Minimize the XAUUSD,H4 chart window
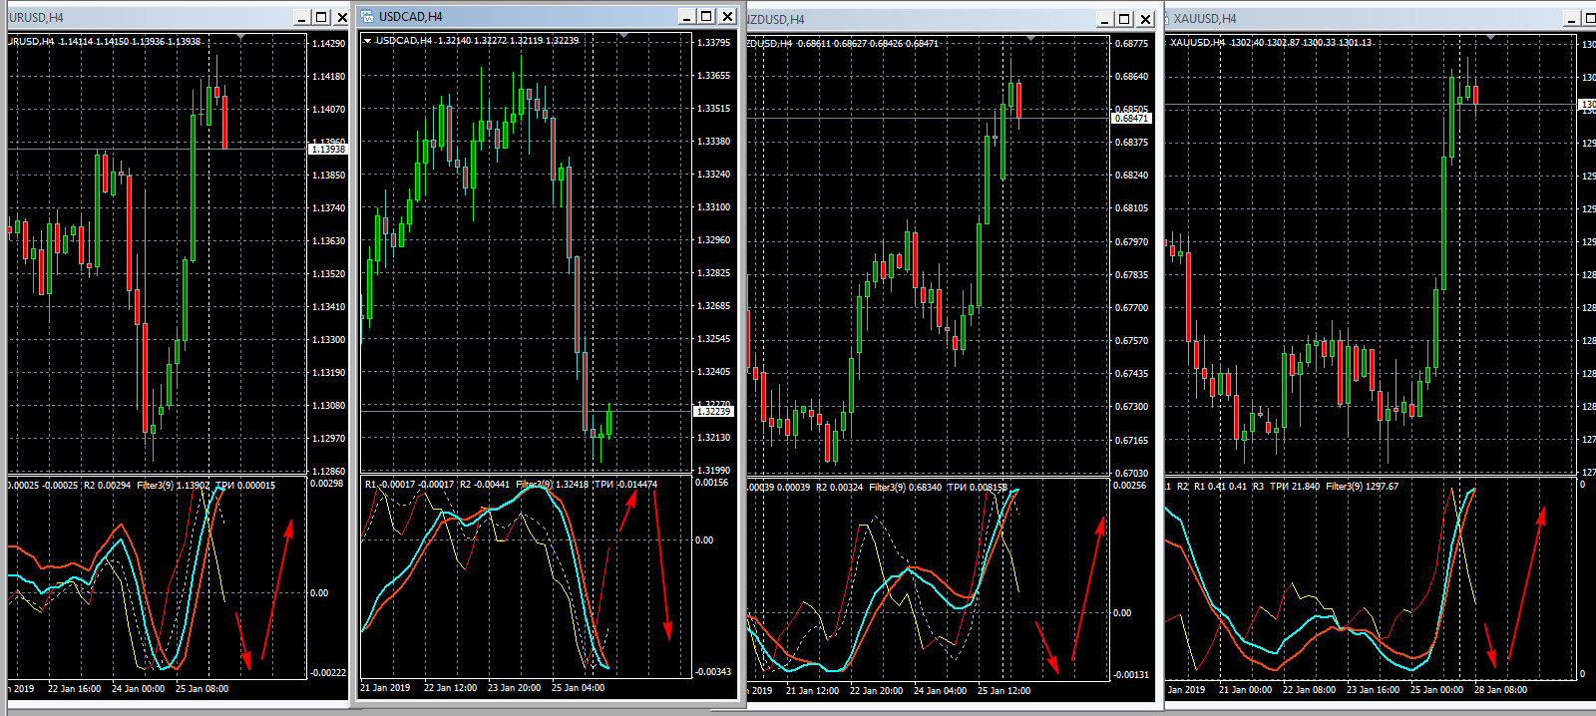The height and width of the screenshot is (716, 1596). 1573,19
